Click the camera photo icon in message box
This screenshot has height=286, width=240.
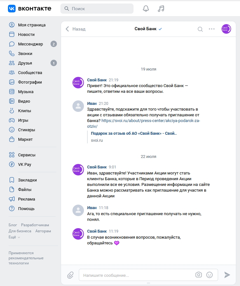(199, 275)
